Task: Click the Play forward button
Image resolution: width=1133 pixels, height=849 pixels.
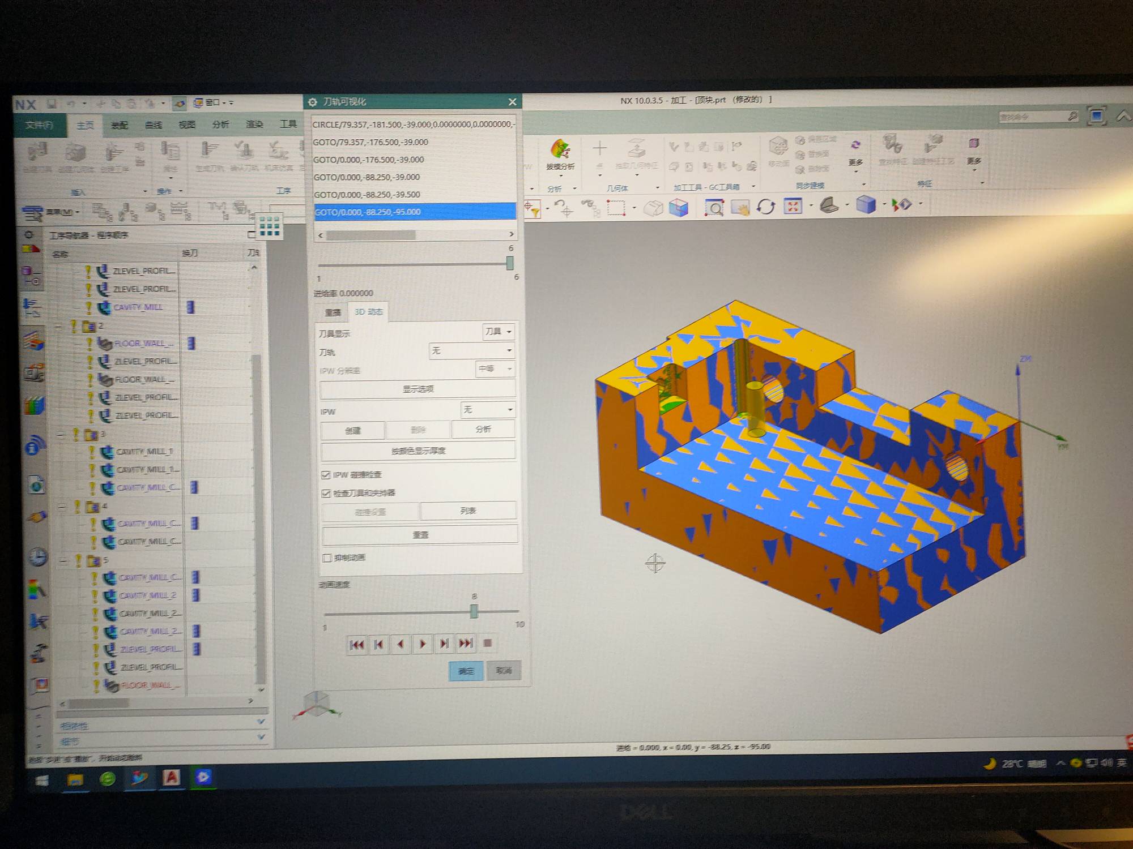Action: pos(423,644)
